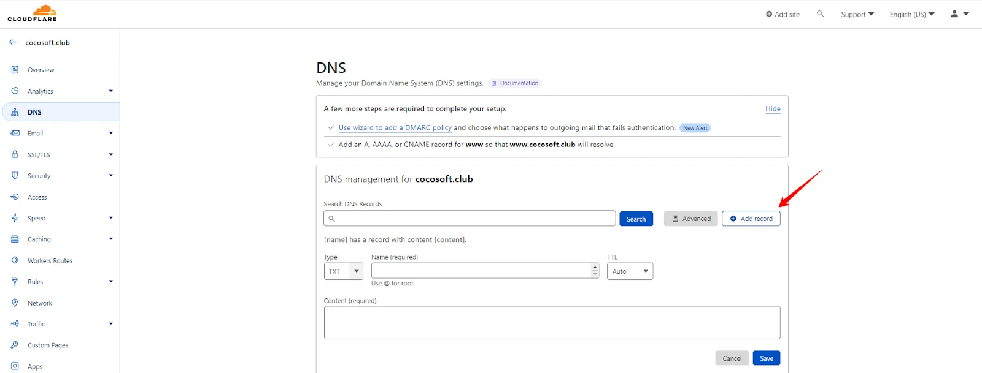The width and height of the screenshot is (982, 373).
Task: Click the Advanced button
Action: click(690, 219)
